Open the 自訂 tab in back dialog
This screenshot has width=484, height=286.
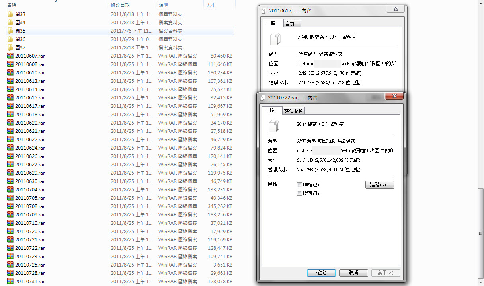click(x=290, y=24)
